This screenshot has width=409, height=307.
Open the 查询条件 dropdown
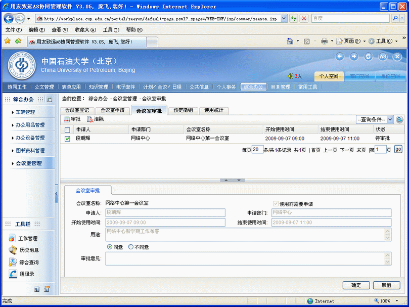pos(375,119)
